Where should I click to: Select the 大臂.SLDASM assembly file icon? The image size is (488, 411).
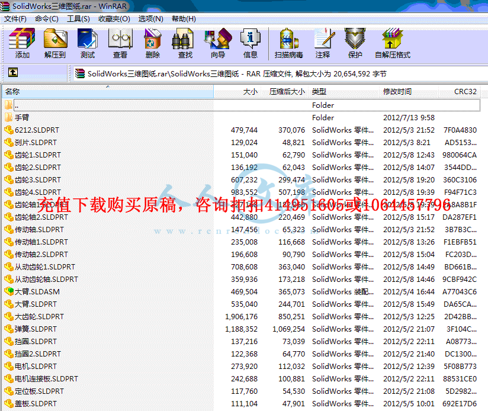pyautogui.click(x=9, y=291)
